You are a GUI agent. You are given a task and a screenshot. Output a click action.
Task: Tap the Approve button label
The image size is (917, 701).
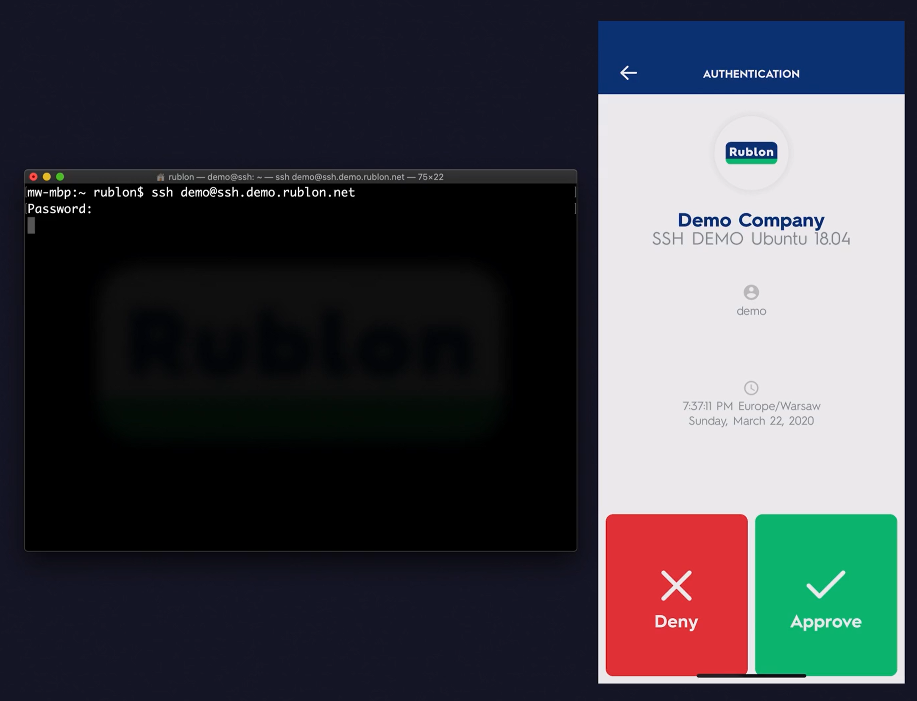(x=825, y=622)
